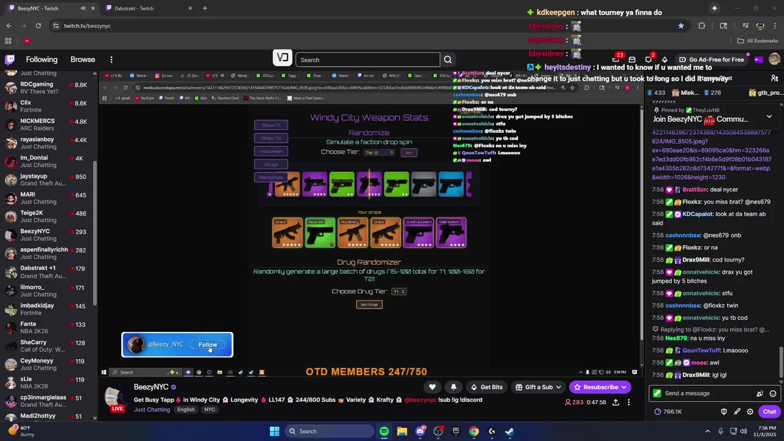Screen dimensions: 784x441
Task: Click the English tag
Action: [x=186, y=410]
